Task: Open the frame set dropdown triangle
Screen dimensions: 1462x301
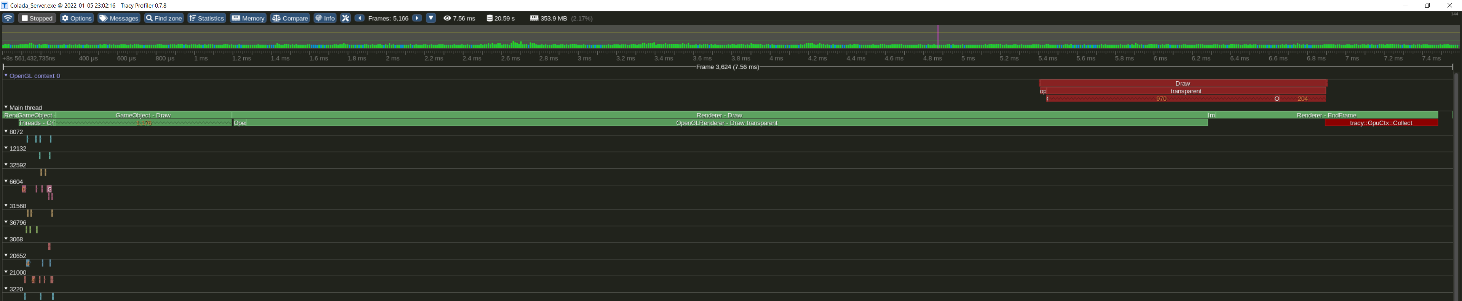Action: point(431,18)
